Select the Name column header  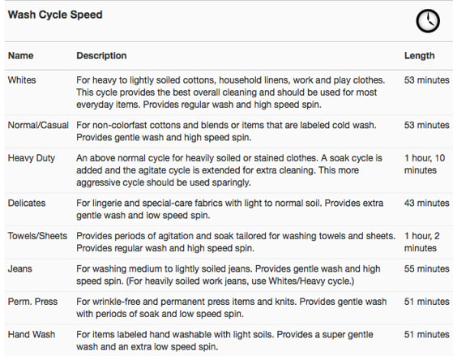pos(20,55)
